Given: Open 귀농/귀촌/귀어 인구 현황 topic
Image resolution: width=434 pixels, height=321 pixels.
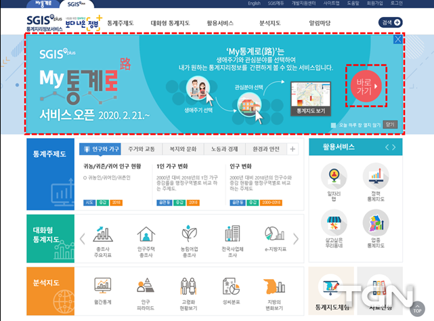Looking at the screenshot, I should (112, 166).
